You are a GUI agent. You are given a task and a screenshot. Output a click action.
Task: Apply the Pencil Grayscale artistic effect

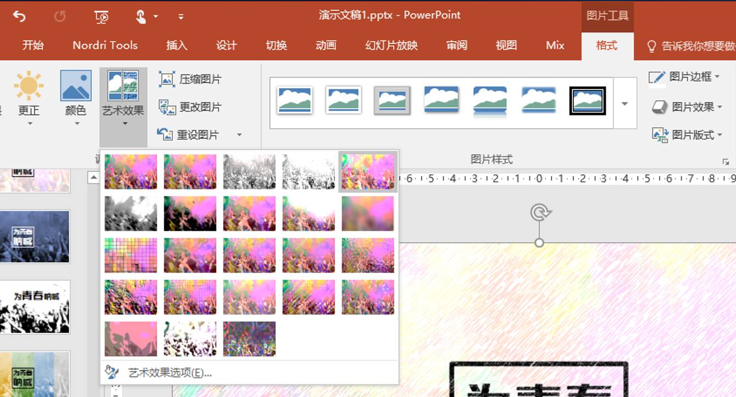click(249, 172)
